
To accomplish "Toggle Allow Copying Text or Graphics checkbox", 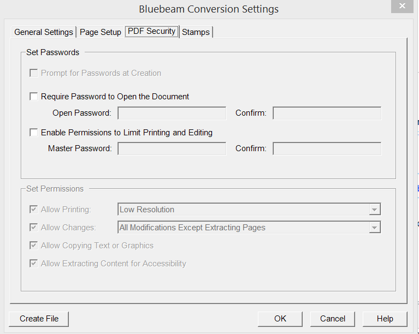I will click(34, 246).
